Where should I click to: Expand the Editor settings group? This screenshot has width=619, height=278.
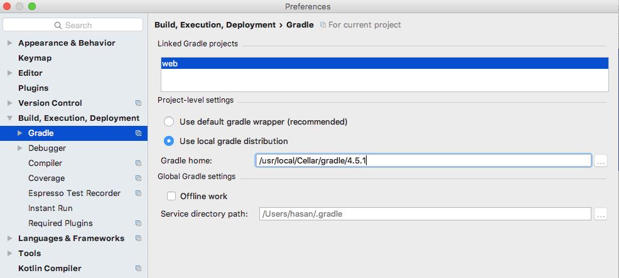tap(10, 73)
